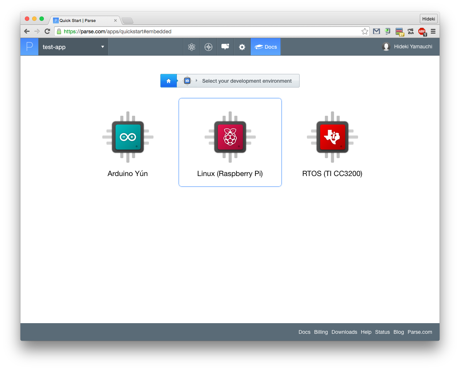
Task: Click the URL address bar
Action: (x=212, y=31)
